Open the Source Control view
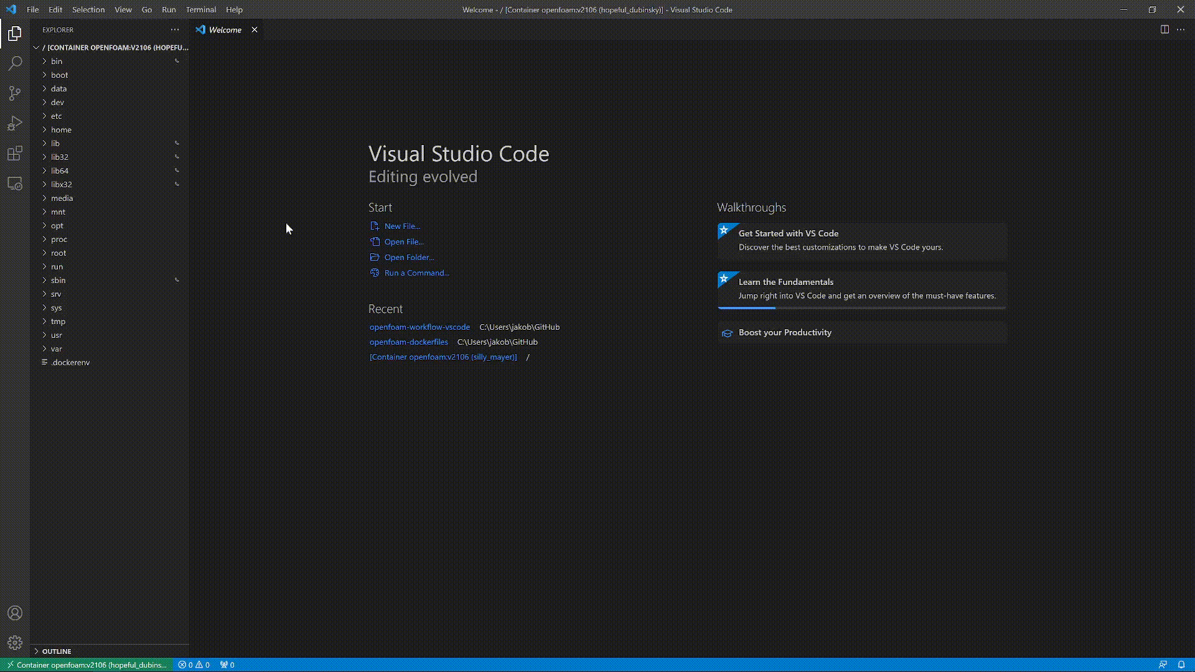 [15, 93]
